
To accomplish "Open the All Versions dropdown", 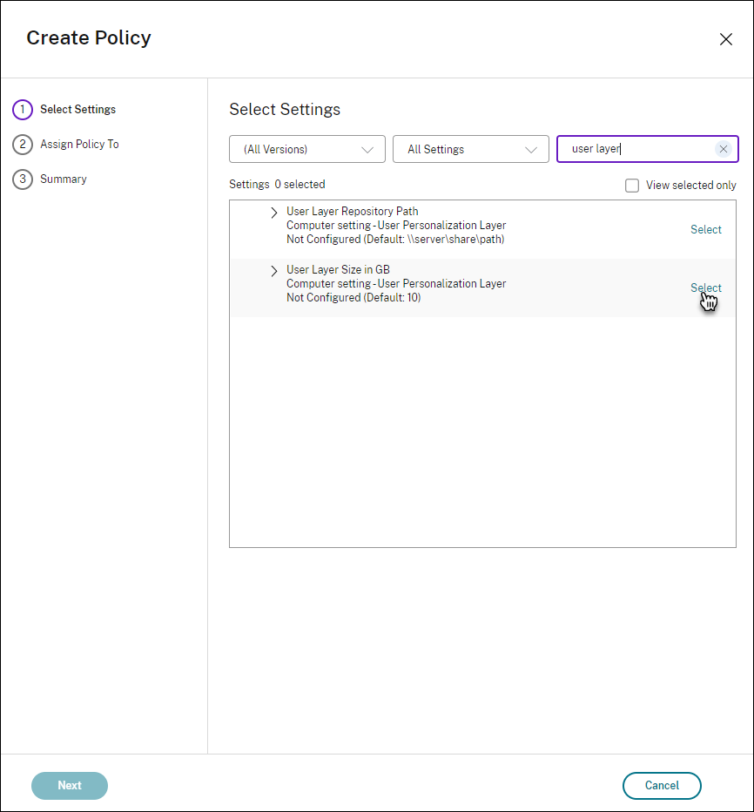I will tap(306, 149).
